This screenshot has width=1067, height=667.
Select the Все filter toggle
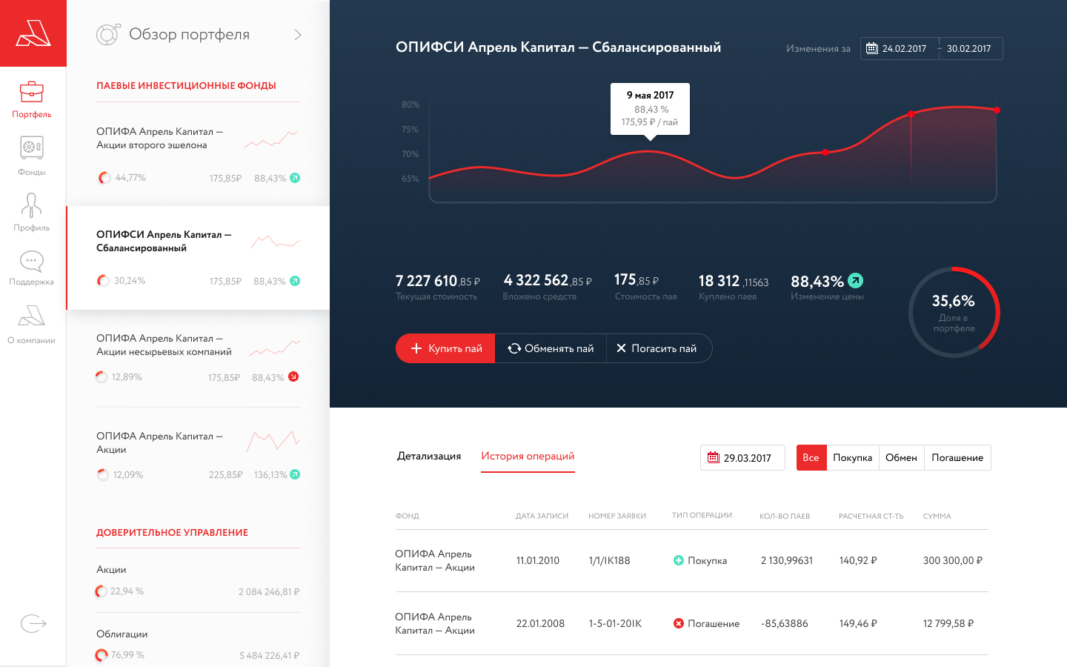(x=811, y=457)
